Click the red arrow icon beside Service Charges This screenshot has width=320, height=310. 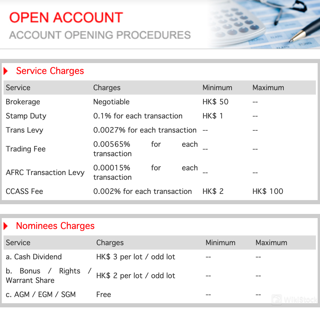tap(6, 71)
